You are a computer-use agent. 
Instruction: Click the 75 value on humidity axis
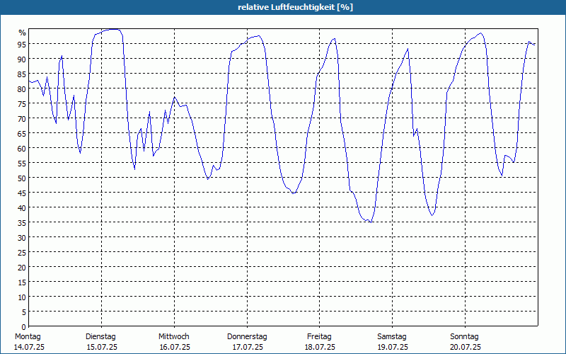click(x=22, y=103)
